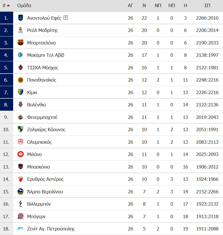
Task: Click the Olympiacos team logo
Action: [20, 142]
